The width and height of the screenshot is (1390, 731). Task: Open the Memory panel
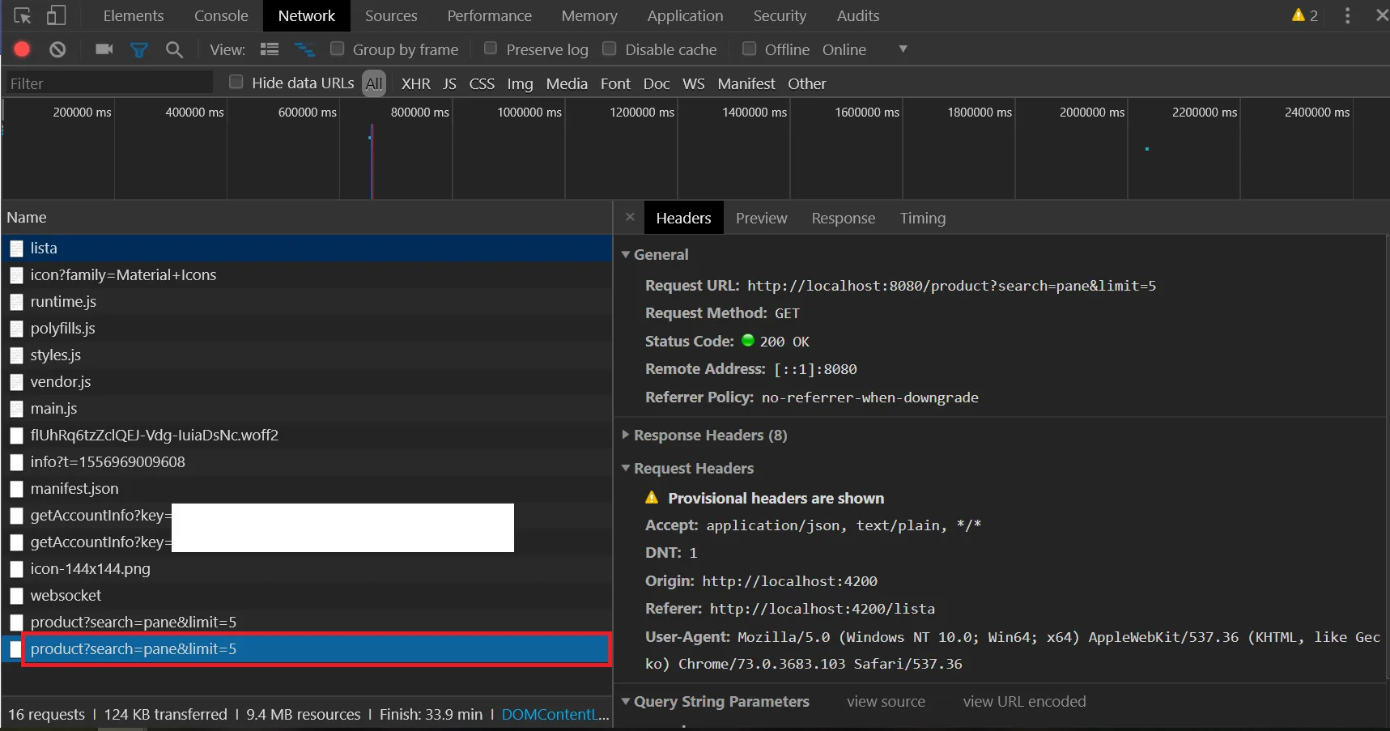[x=589, y=15]
